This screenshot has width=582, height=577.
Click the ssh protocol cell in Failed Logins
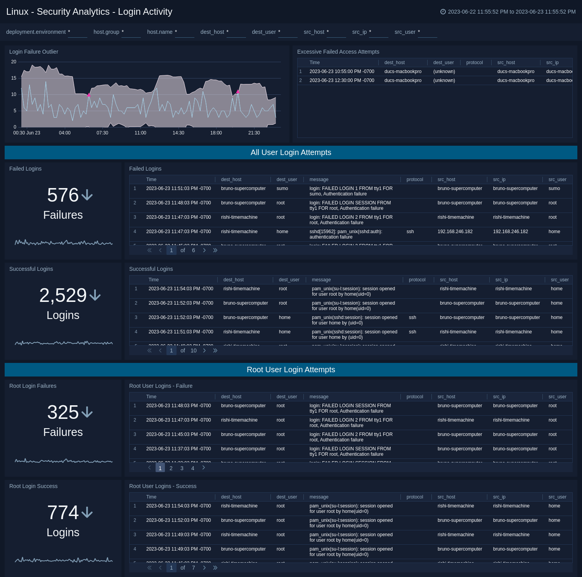pyautogui.click(x=410, y=232)
